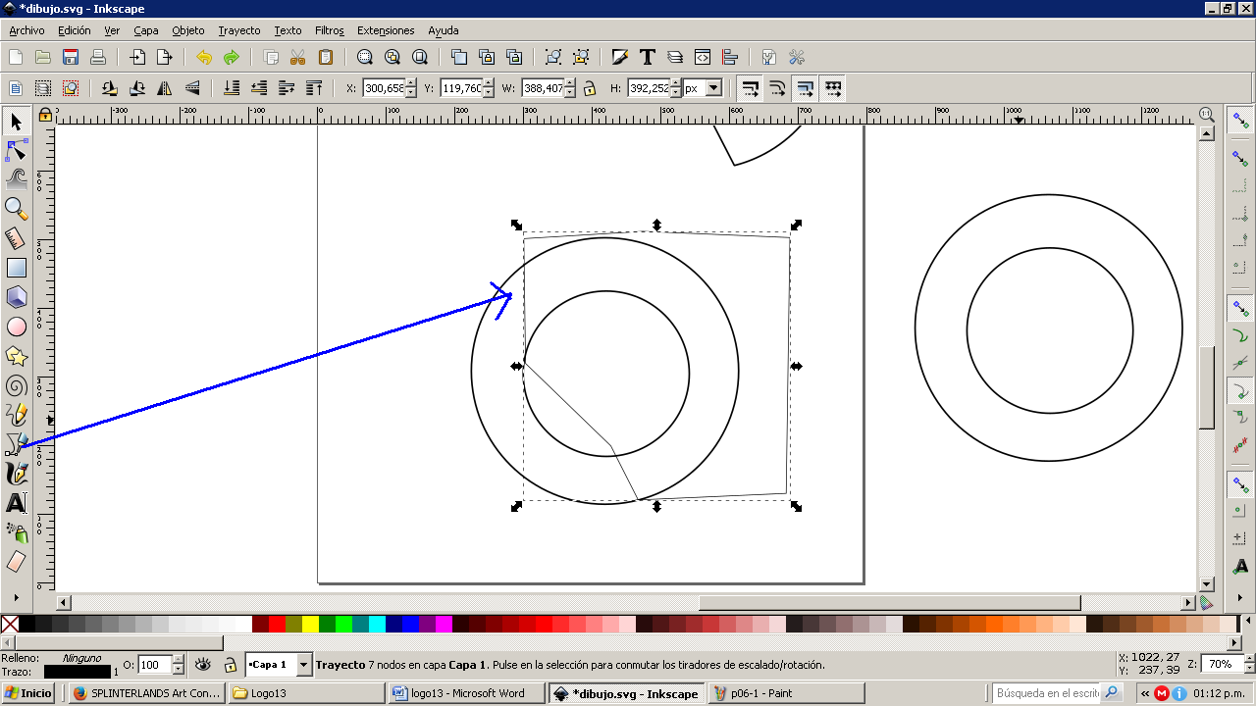This screenshot has width=1256, height=706.
Task: Pick the spiral drawing tool
Action: pos(16,385)
